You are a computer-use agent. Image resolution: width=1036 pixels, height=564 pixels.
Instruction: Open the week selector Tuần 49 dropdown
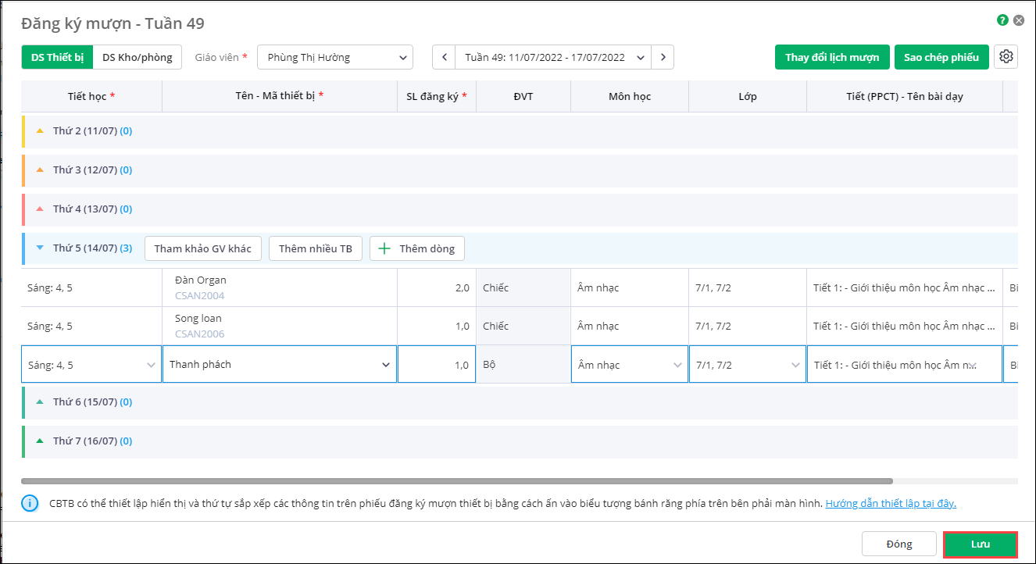click(x=553, y=57)
